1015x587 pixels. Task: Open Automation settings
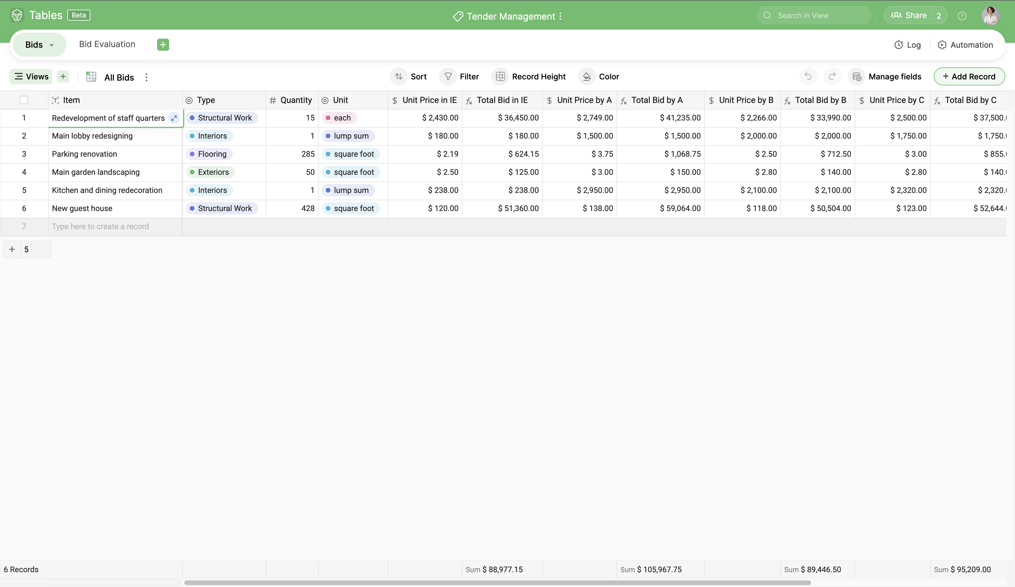pyautogui.click(x=965, y=45)
